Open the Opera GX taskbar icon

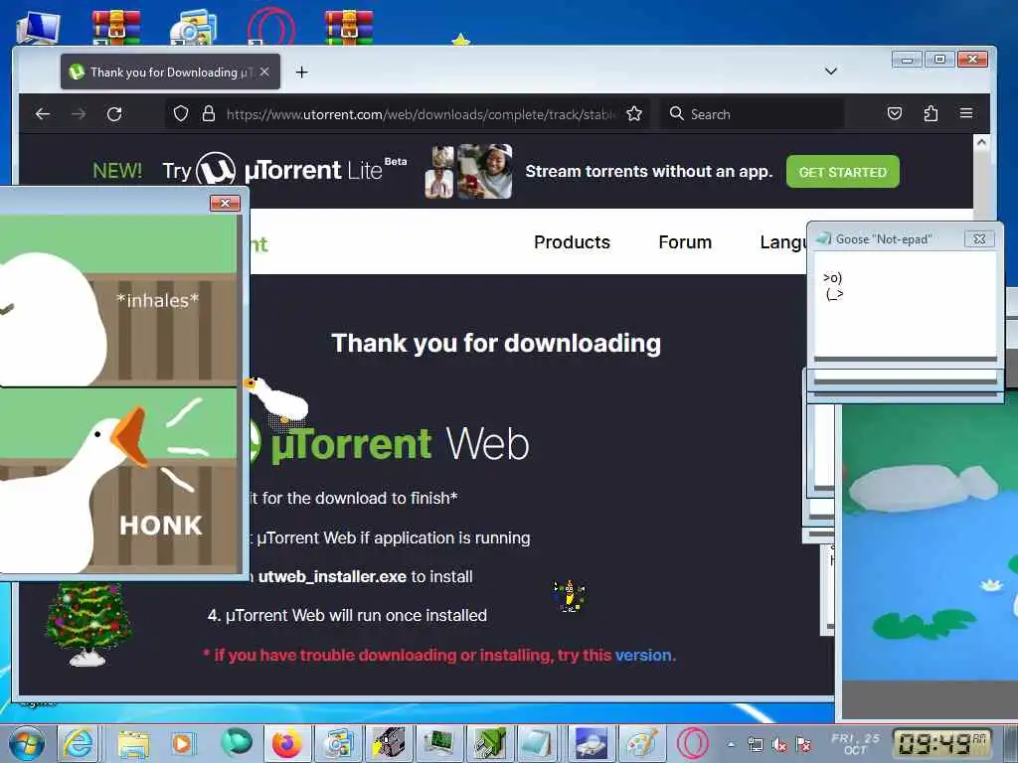[x=692, y=743]
